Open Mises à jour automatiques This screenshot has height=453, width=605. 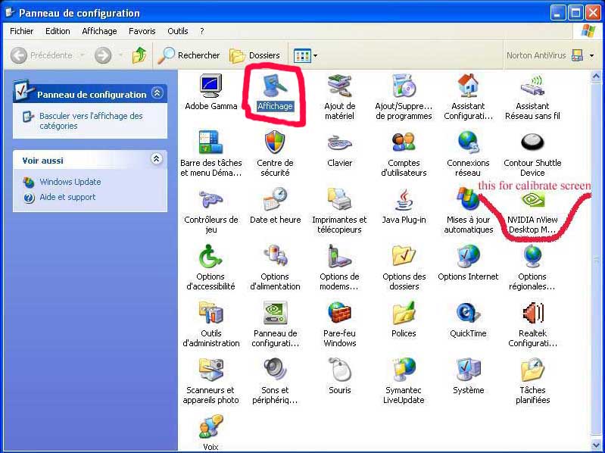[468, 211]
